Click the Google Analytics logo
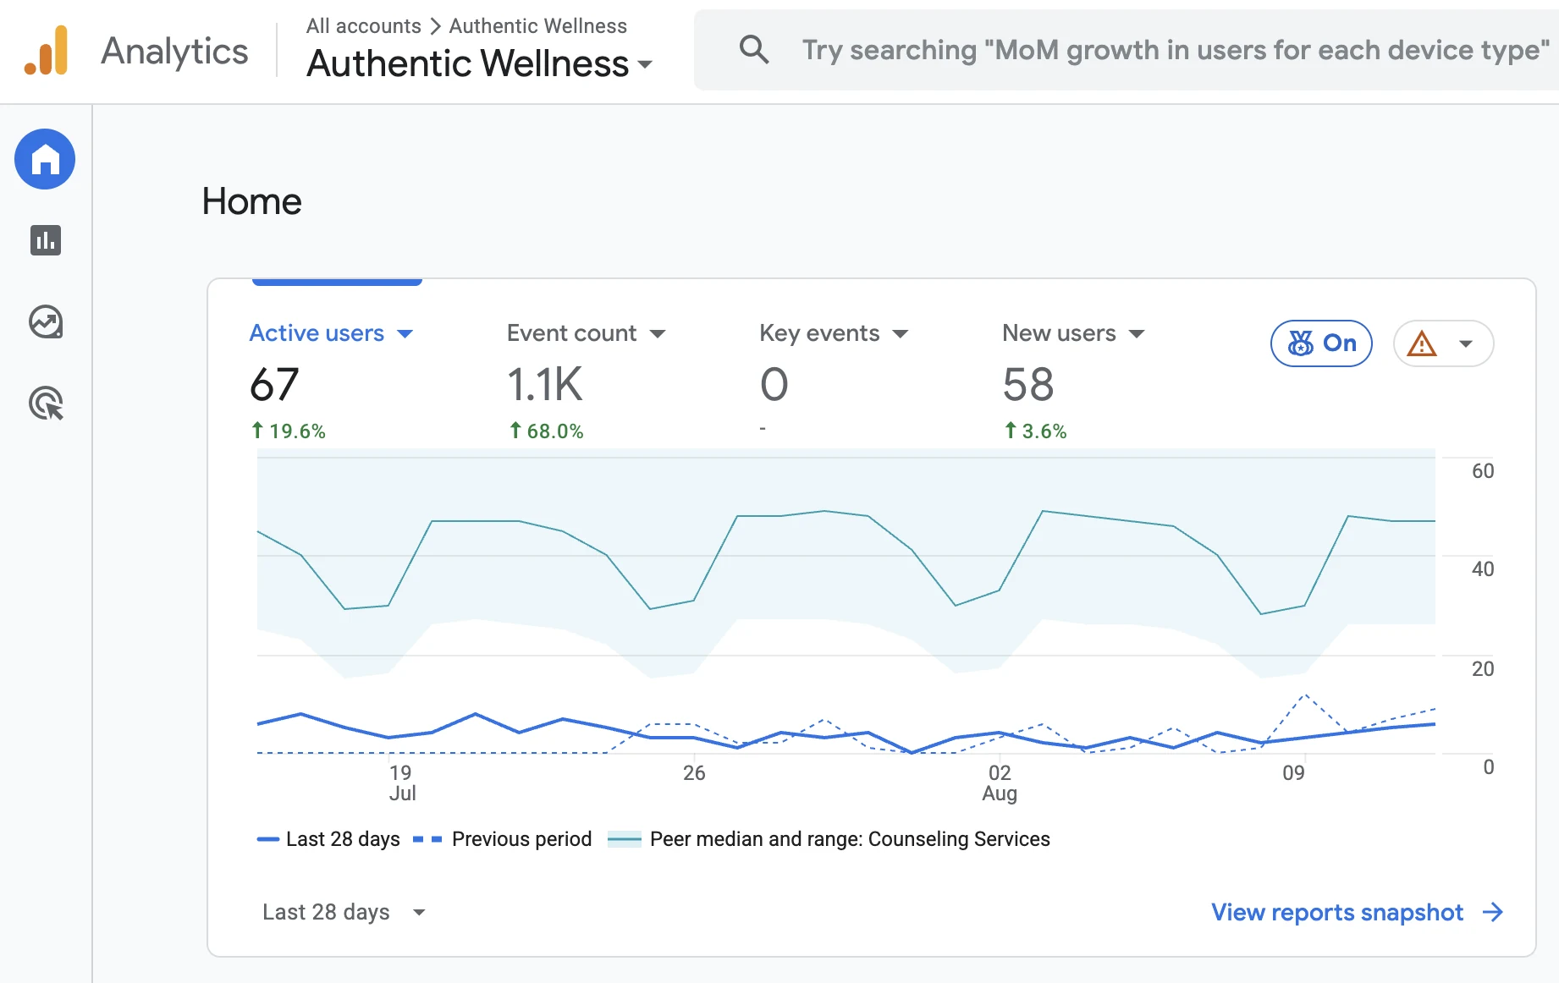 [x=47, y=51]
